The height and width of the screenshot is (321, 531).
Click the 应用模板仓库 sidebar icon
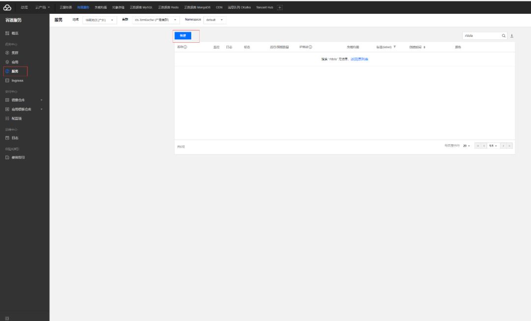tap(7, 109)
